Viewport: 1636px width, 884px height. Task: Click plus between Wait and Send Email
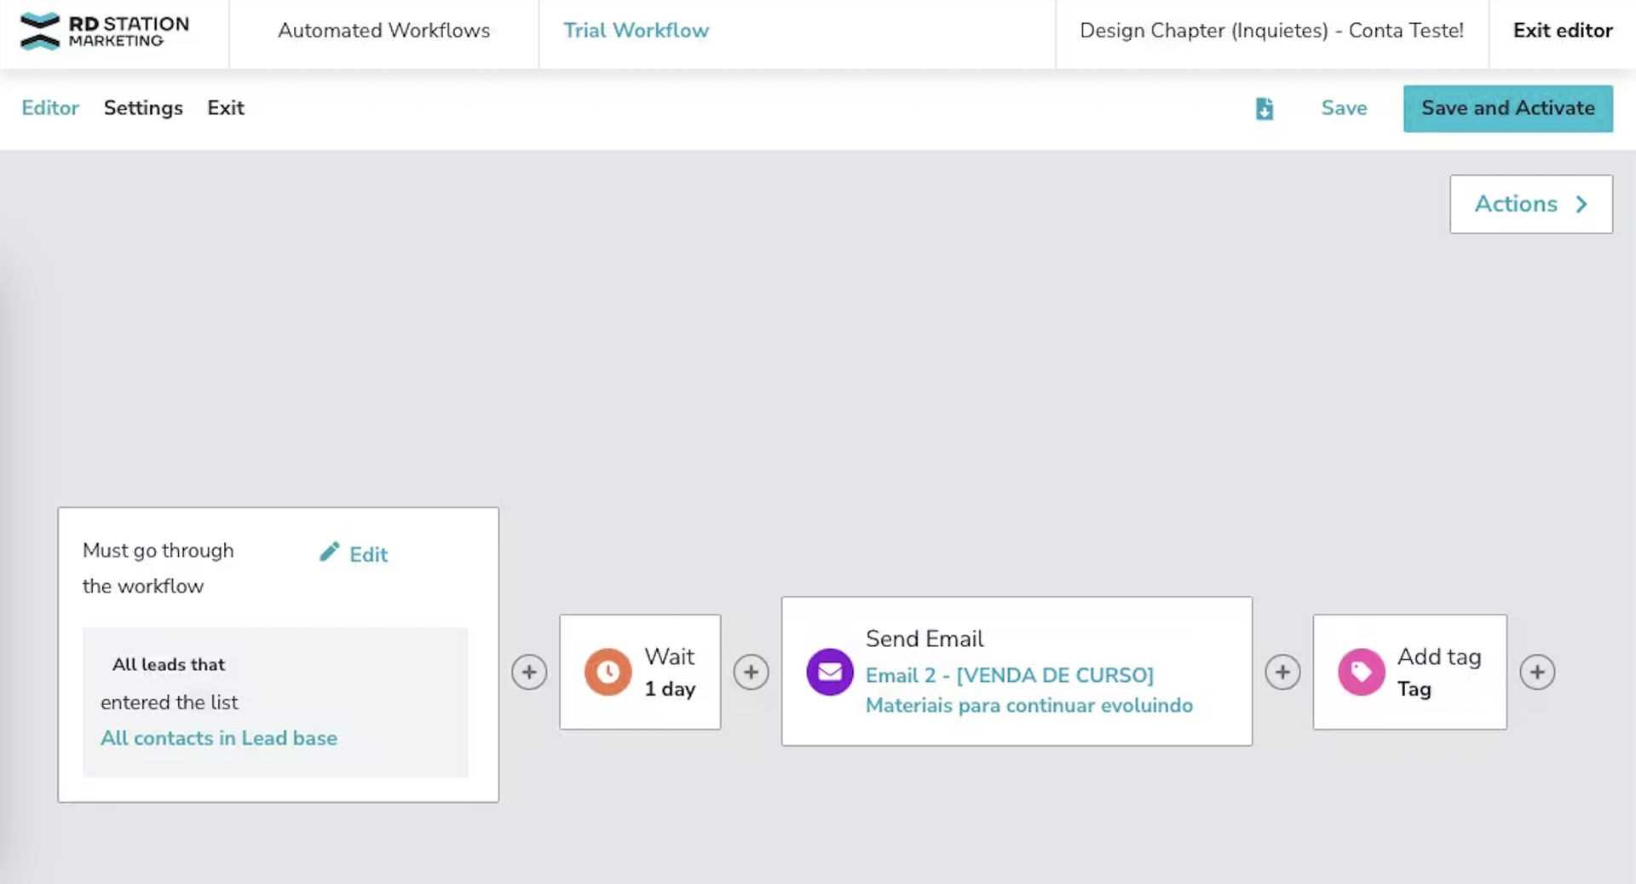tap(751, 672)
